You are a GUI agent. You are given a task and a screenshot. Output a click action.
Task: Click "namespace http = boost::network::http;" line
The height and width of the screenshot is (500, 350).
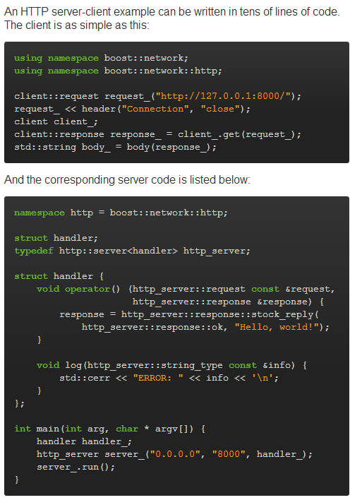coord(121,213)
